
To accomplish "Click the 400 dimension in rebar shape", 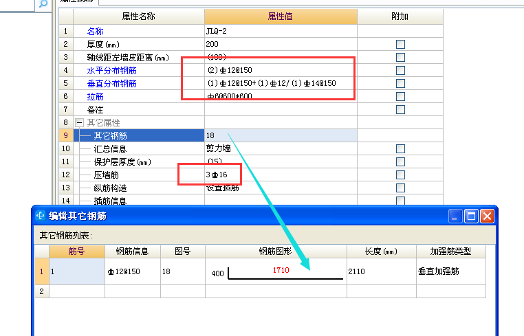I will (217, 273).
